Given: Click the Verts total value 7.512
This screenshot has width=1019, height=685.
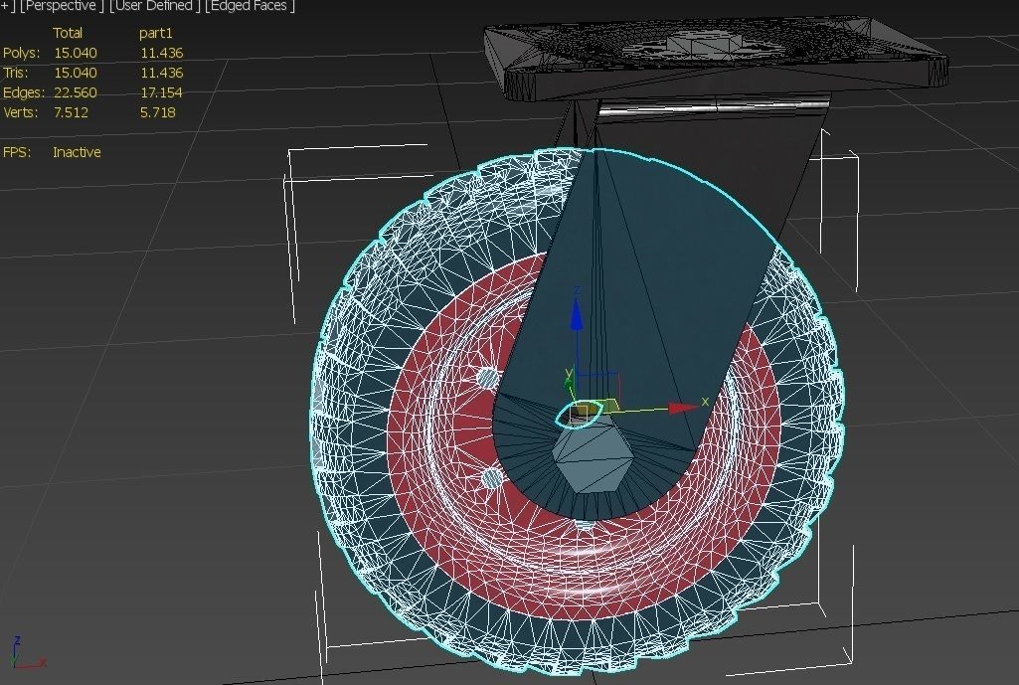Looking at the screenshot, I should [71, 111].
